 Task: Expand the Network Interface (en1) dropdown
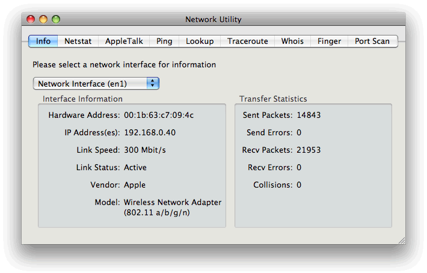pos(96,84)
